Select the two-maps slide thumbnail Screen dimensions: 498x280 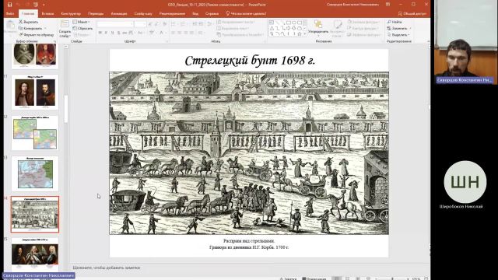pyautogui.click(x=35, y=133)
